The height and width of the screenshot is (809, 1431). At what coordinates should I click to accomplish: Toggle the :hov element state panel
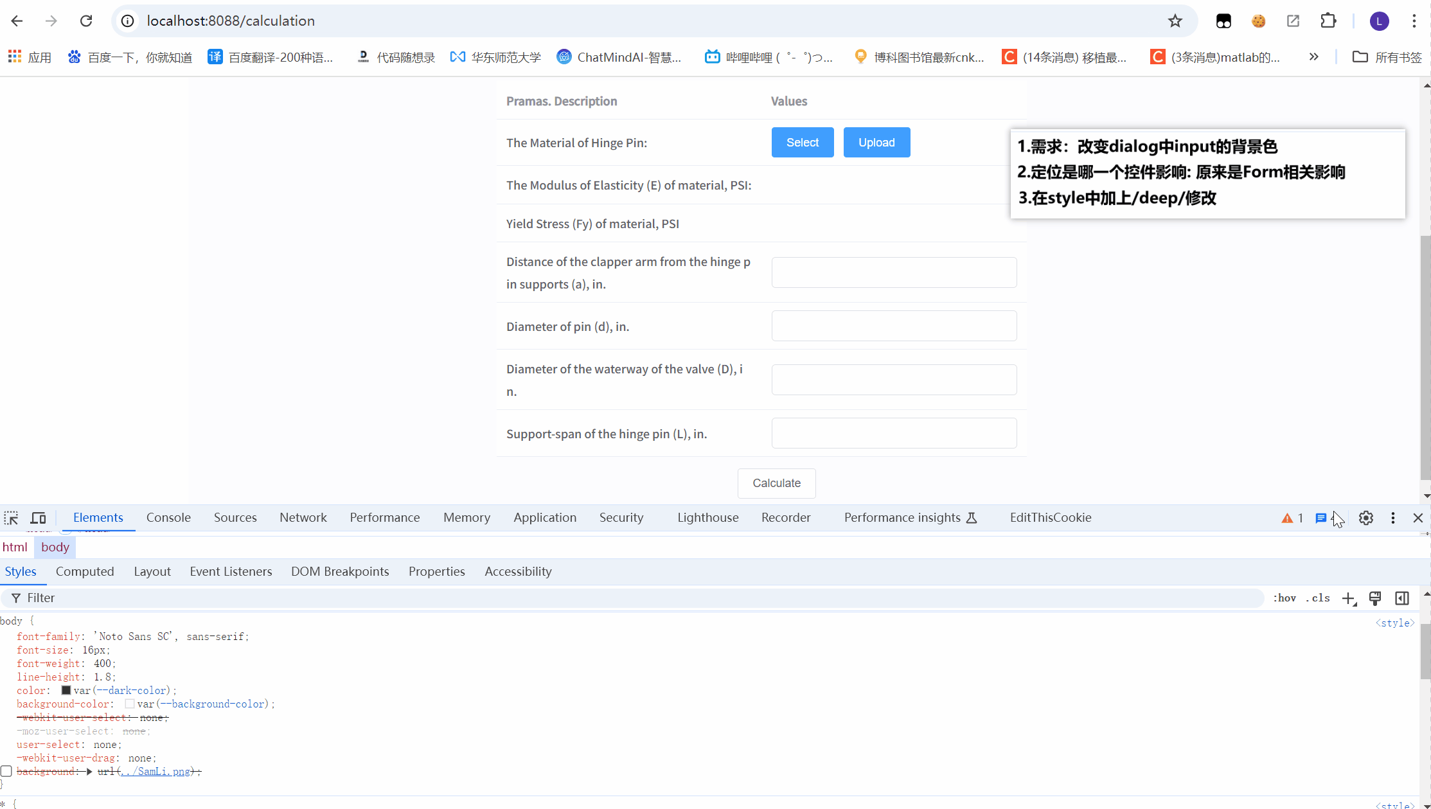click(1284, 598)
